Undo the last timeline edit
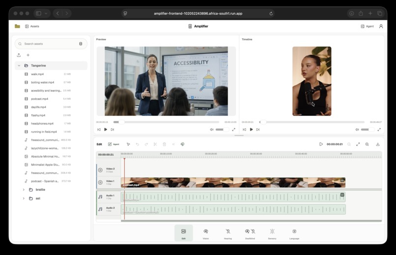This screenshot has width=396, height=255. (x=138, y=144)
